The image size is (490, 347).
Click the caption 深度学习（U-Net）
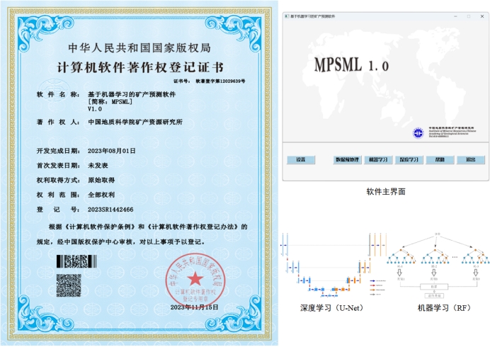coord(331,308)
